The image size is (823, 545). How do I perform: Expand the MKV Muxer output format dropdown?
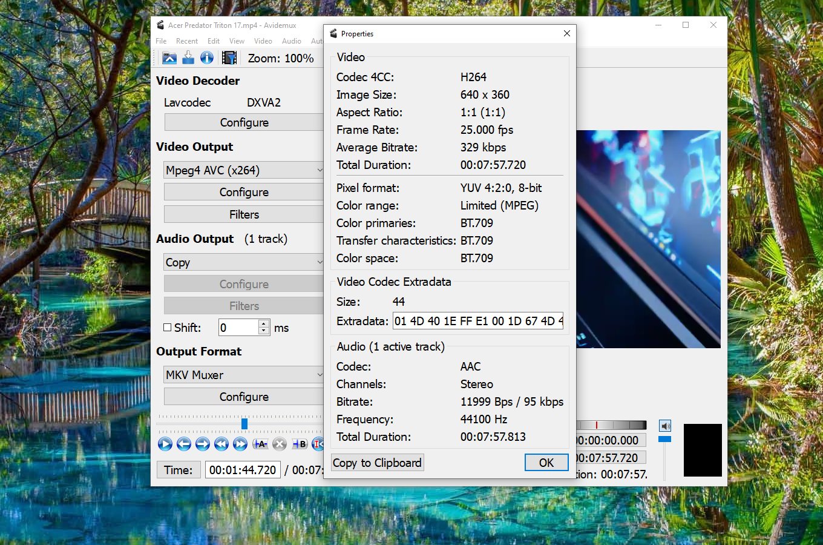click(x=320, y=375)
